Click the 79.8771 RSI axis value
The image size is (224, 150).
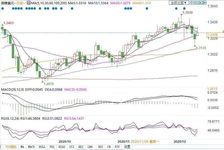213,122
